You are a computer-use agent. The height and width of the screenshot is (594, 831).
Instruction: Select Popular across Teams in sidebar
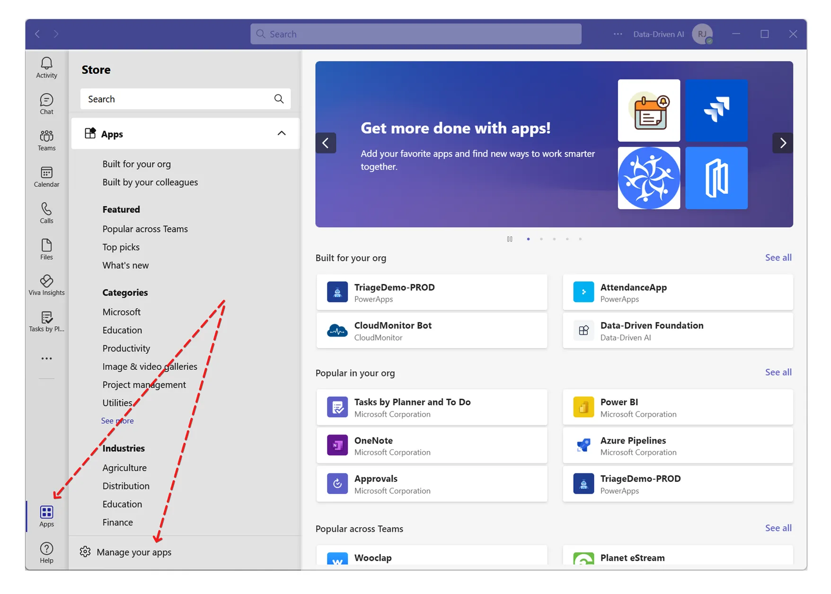click(145, 229)
